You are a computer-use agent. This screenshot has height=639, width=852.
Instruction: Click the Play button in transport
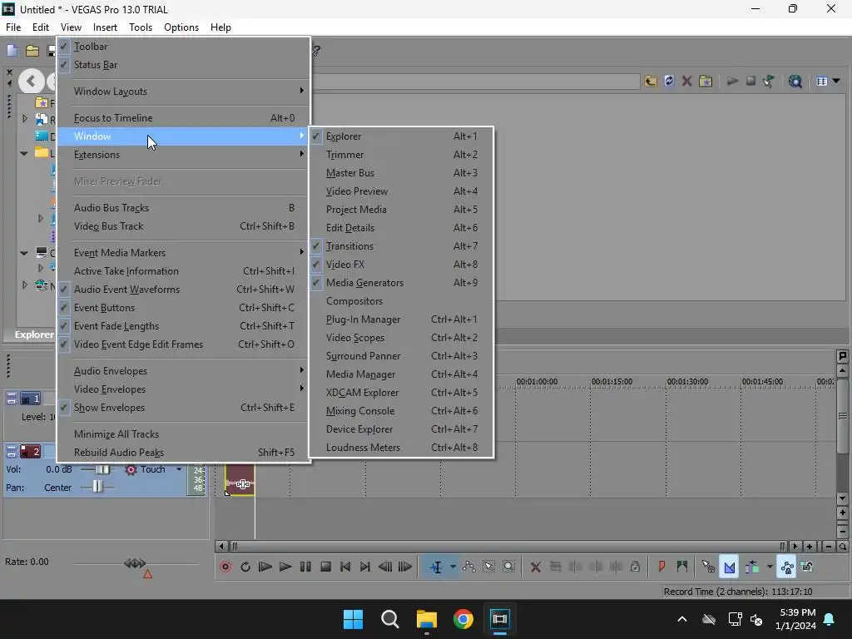[x=285, y=567]
